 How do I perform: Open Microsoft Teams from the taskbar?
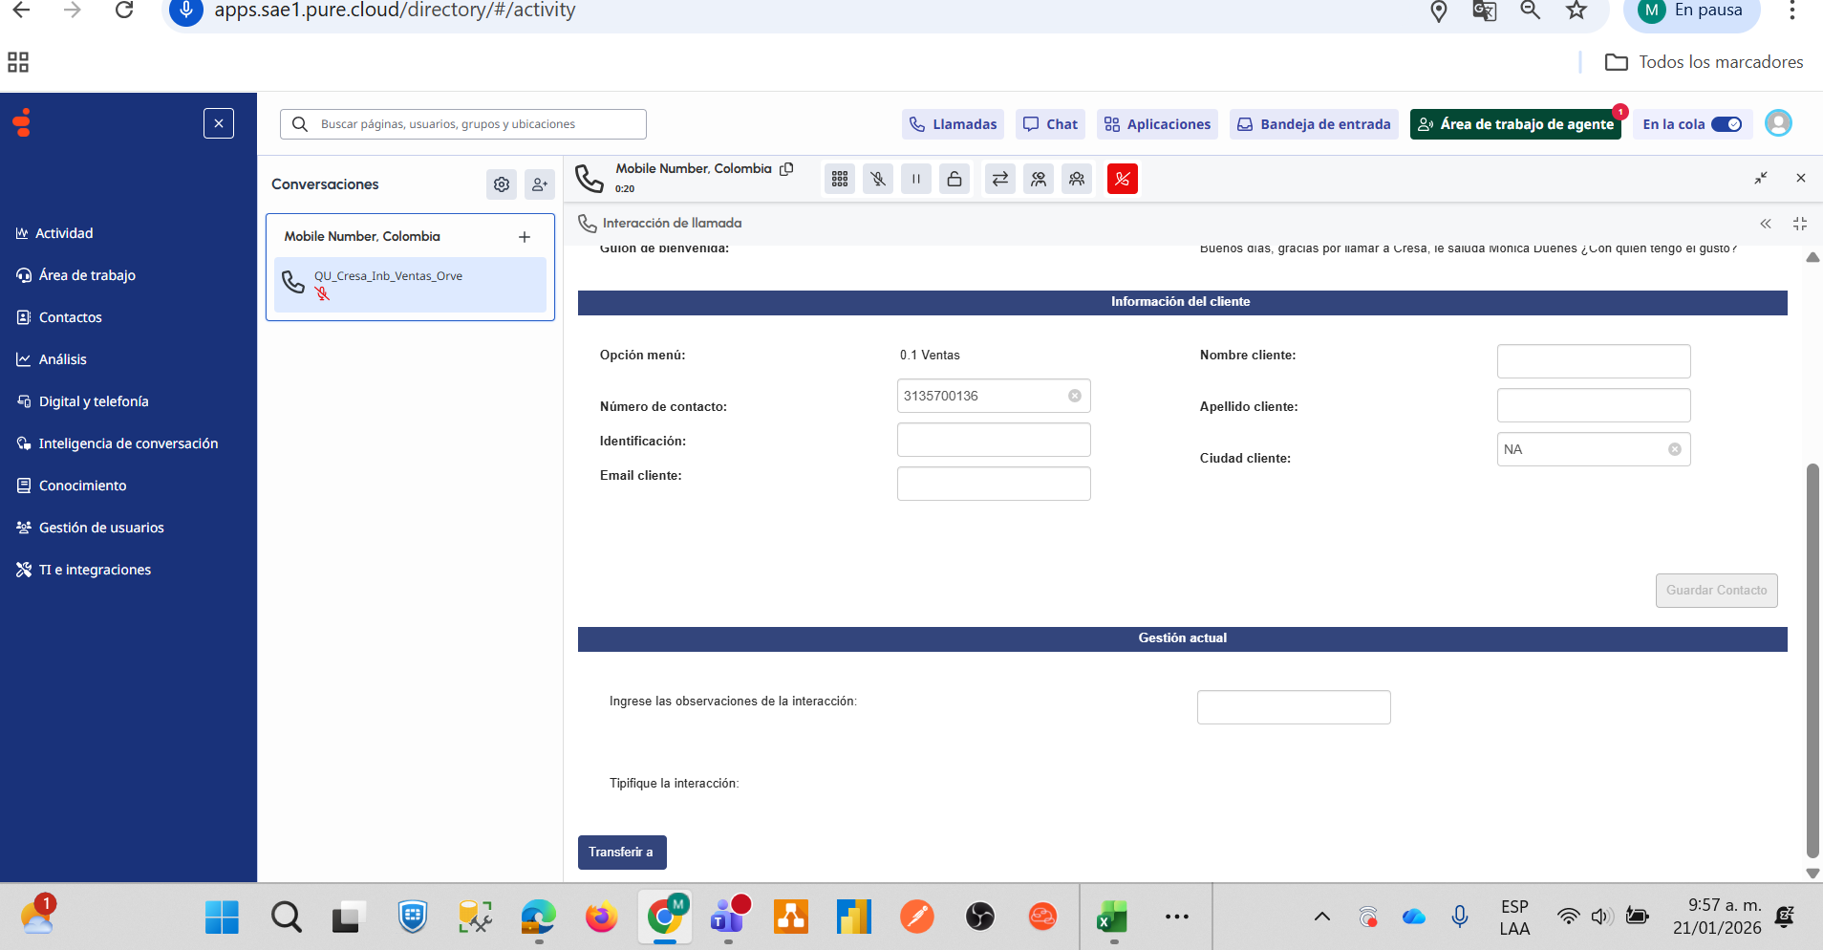tap(729, 918)
